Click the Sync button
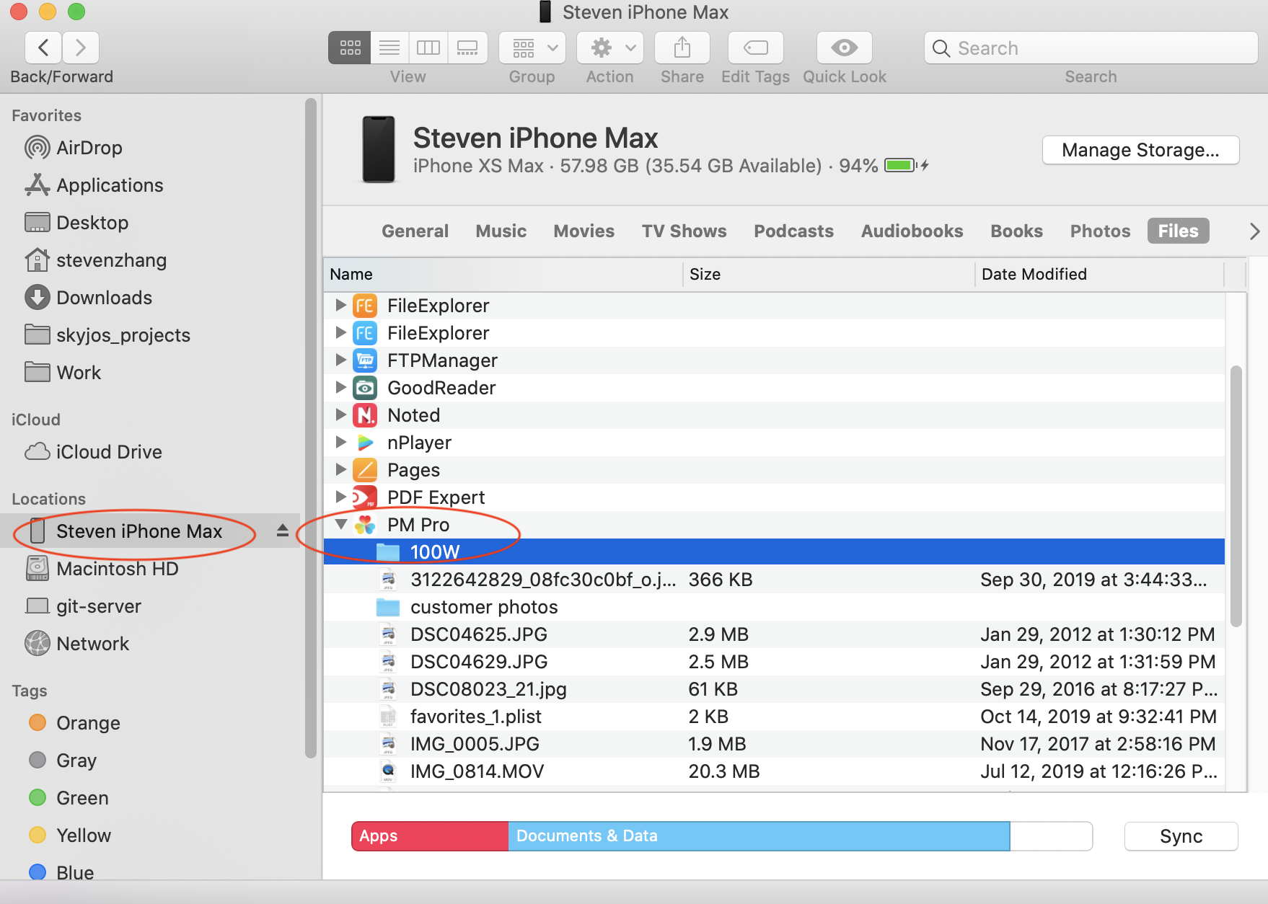The image size is (1268, 904). click(1181, 836)
